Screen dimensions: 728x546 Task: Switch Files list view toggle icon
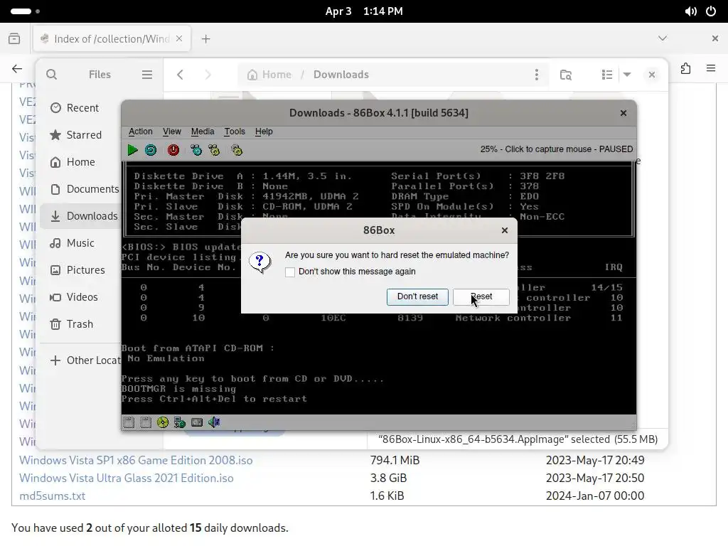[607, 74]
